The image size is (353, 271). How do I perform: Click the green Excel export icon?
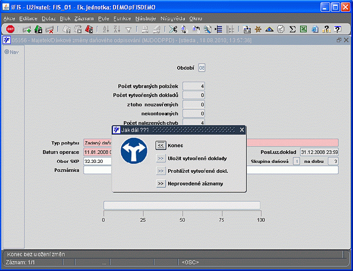(x=304, y=29)
